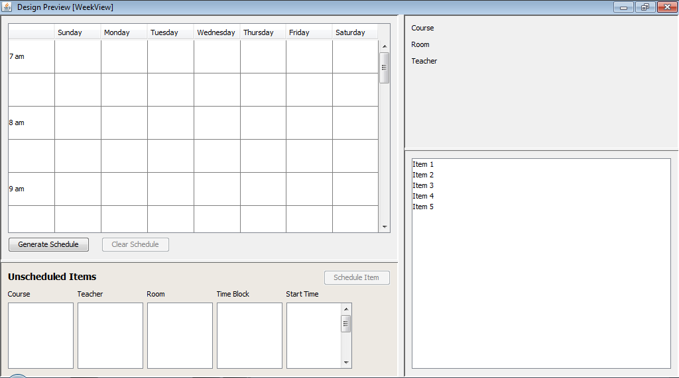Select the Friday 8 am cell
This screenshot has width=679, height=378.
tap(309, 122)
